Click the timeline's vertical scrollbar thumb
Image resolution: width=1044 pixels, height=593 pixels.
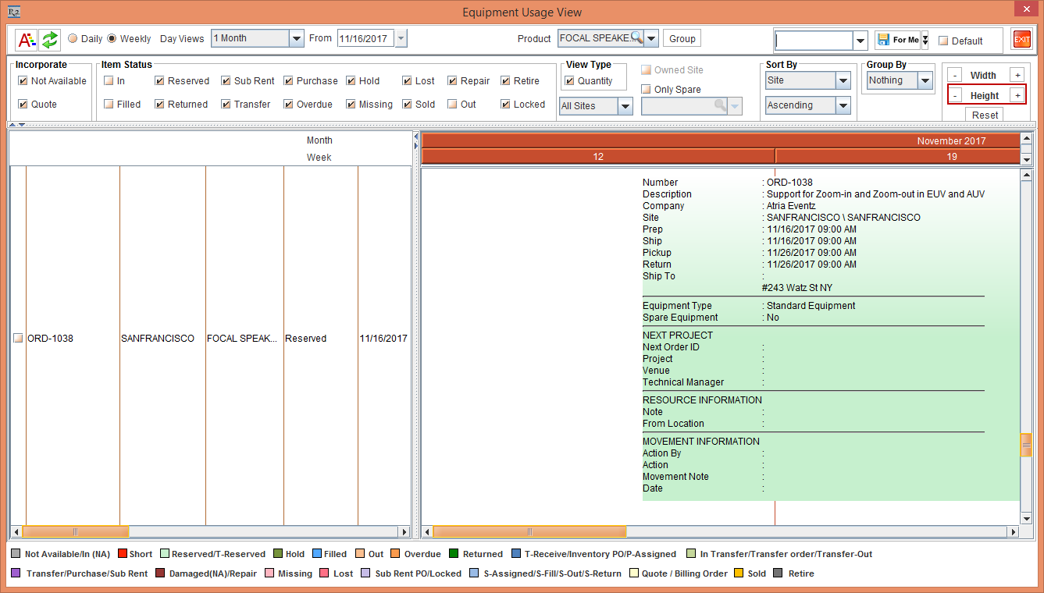[x=1026, y=445]
